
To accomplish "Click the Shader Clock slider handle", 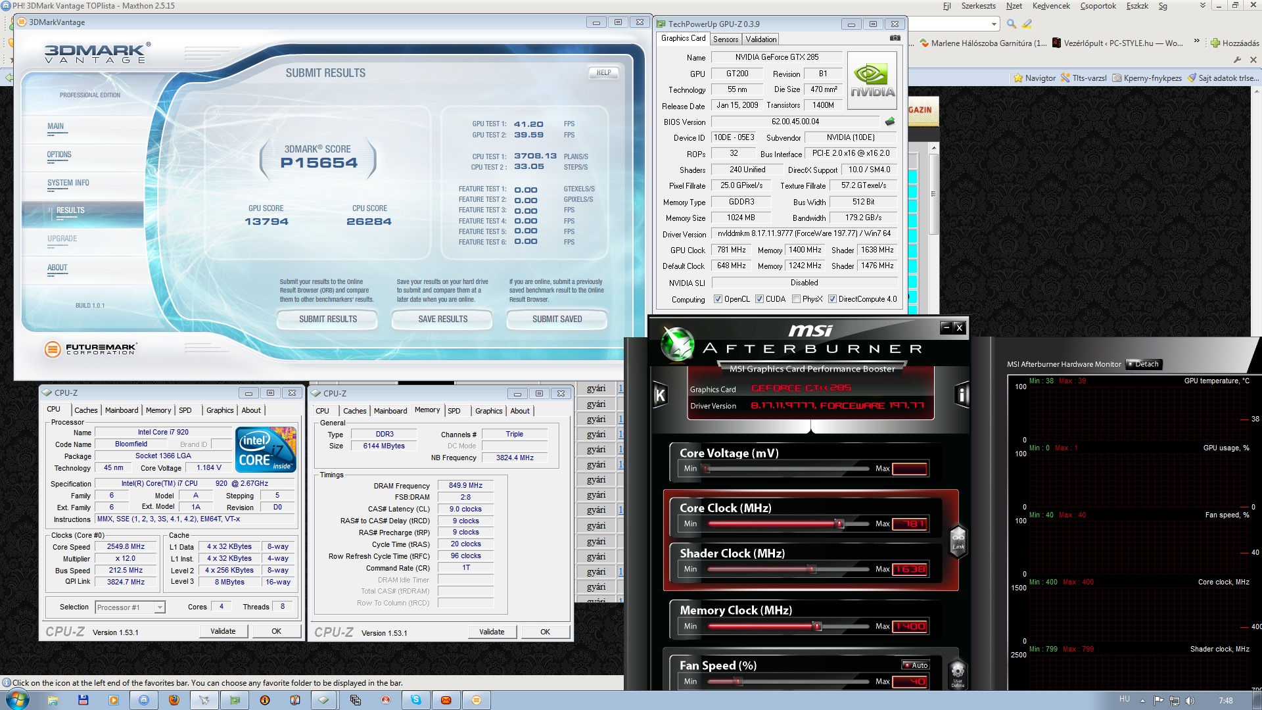I will [x=812, y=569].
